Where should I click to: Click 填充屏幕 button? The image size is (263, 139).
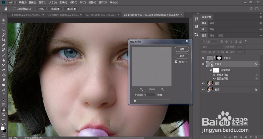tap(71, 9)
